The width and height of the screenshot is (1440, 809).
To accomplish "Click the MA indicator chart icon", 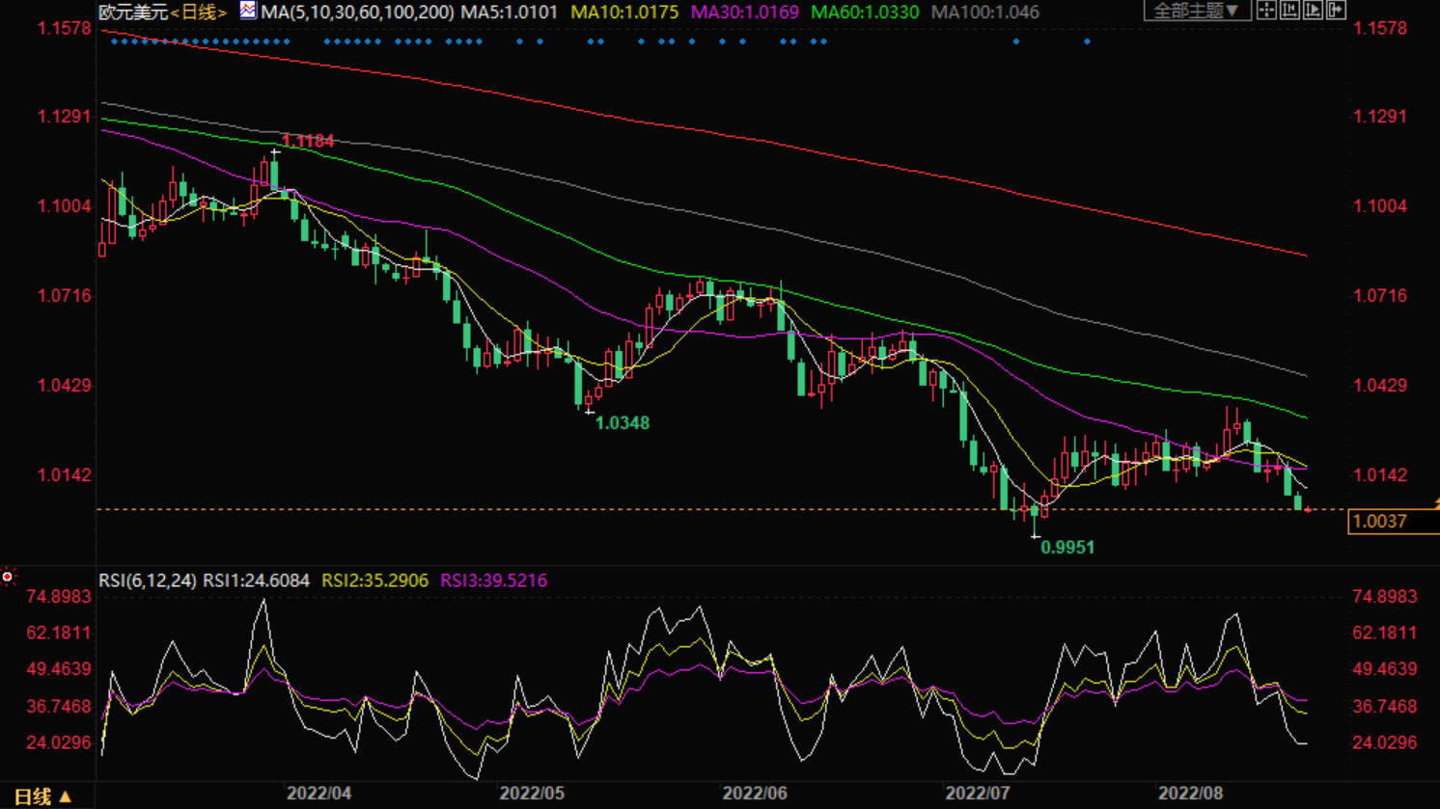I will click(x=248, y=11).
